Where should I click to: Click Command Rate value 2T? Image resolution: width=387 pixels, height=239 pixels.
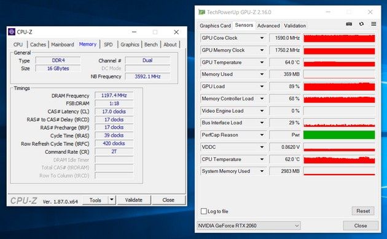tap(114, 151)
